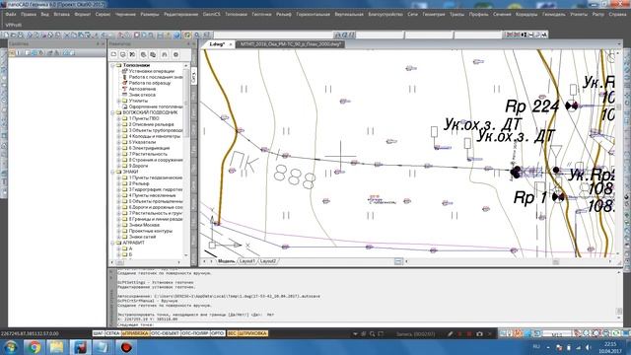Click the red record app in taskbar
The image size is (631, 355).
point(126,347)
